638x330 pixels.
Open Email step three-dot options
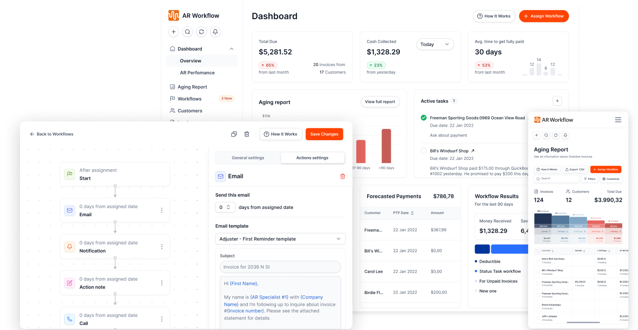click(162, 210)
